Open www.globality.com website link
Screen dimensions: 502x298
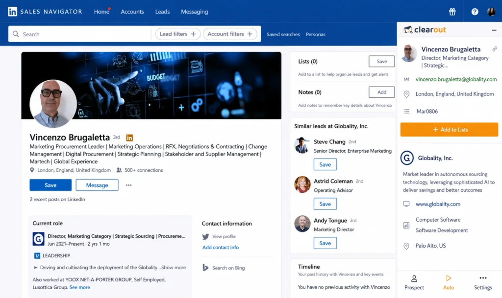438,204
